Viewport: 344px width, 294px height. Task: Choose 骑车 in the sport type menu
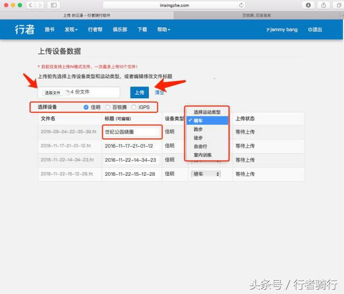[207, 120]
